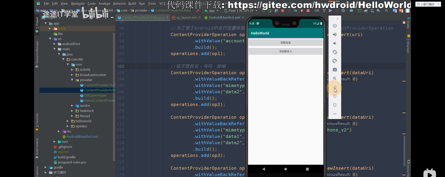Take an emulator screenshot with camera icon
This screenshot has height=177, width=445.
335,70
